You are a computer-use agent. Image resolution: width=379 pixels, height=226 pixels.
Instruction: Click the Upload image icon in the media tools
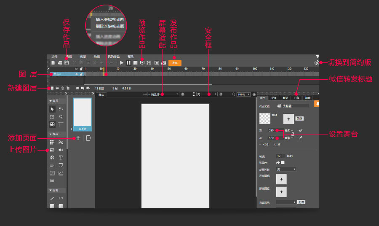(52, 150)
